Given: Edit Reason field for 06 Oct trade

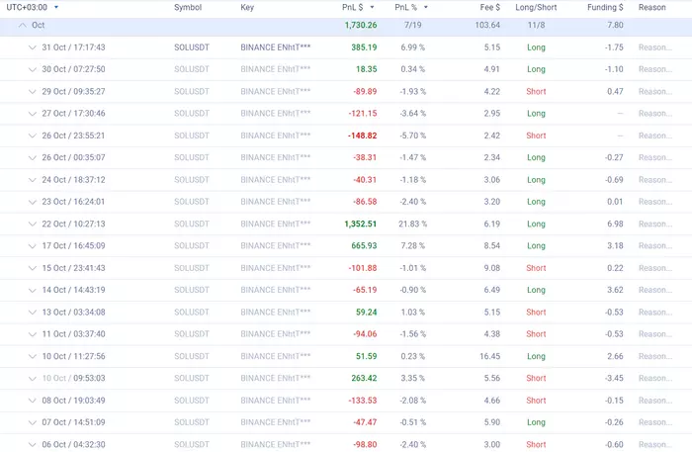Looking at the screenshot, I should (x=655, y=444).
